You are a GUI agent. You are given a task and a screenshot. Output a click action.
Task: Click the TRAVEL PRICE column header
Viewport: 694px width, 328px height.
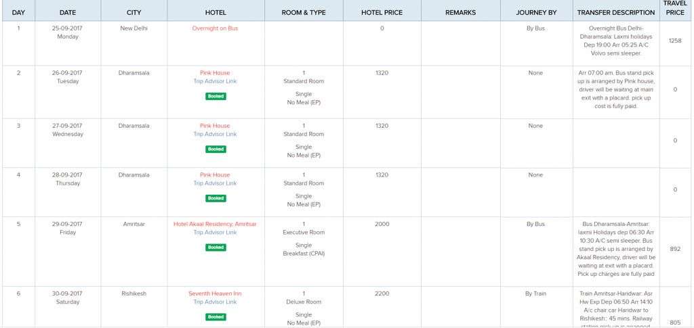(675, 8)
